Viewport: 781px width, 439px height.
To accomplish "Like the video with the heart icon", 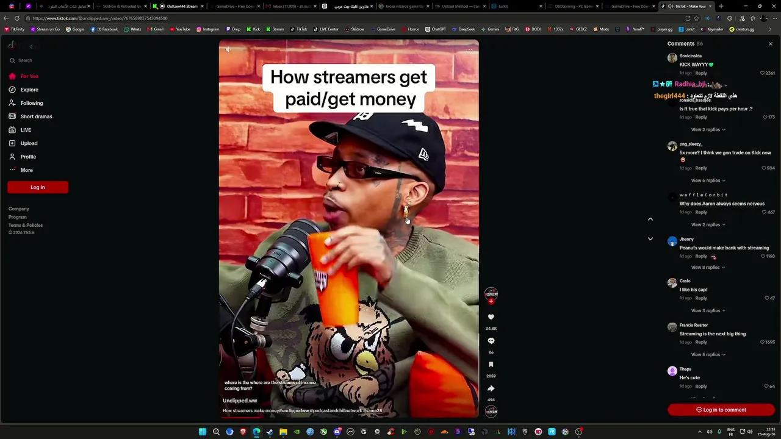I will coord(491,317).
